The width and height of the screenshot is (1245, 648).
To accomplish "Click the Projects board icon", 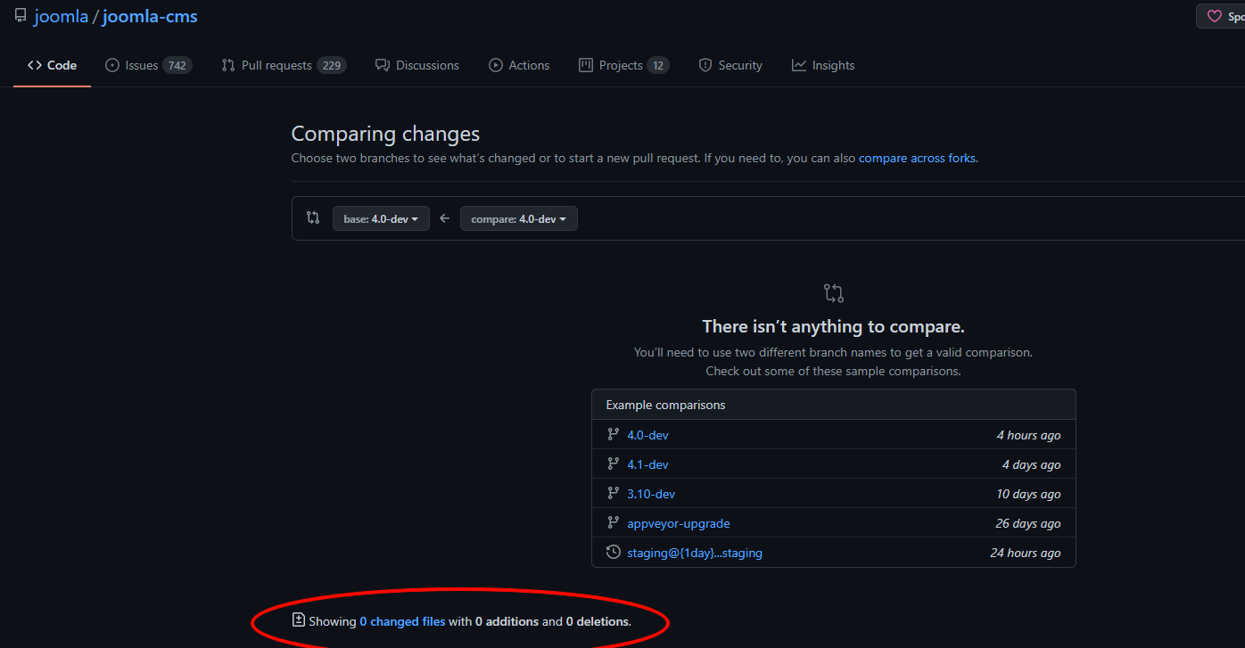I will tap(586, 65).
